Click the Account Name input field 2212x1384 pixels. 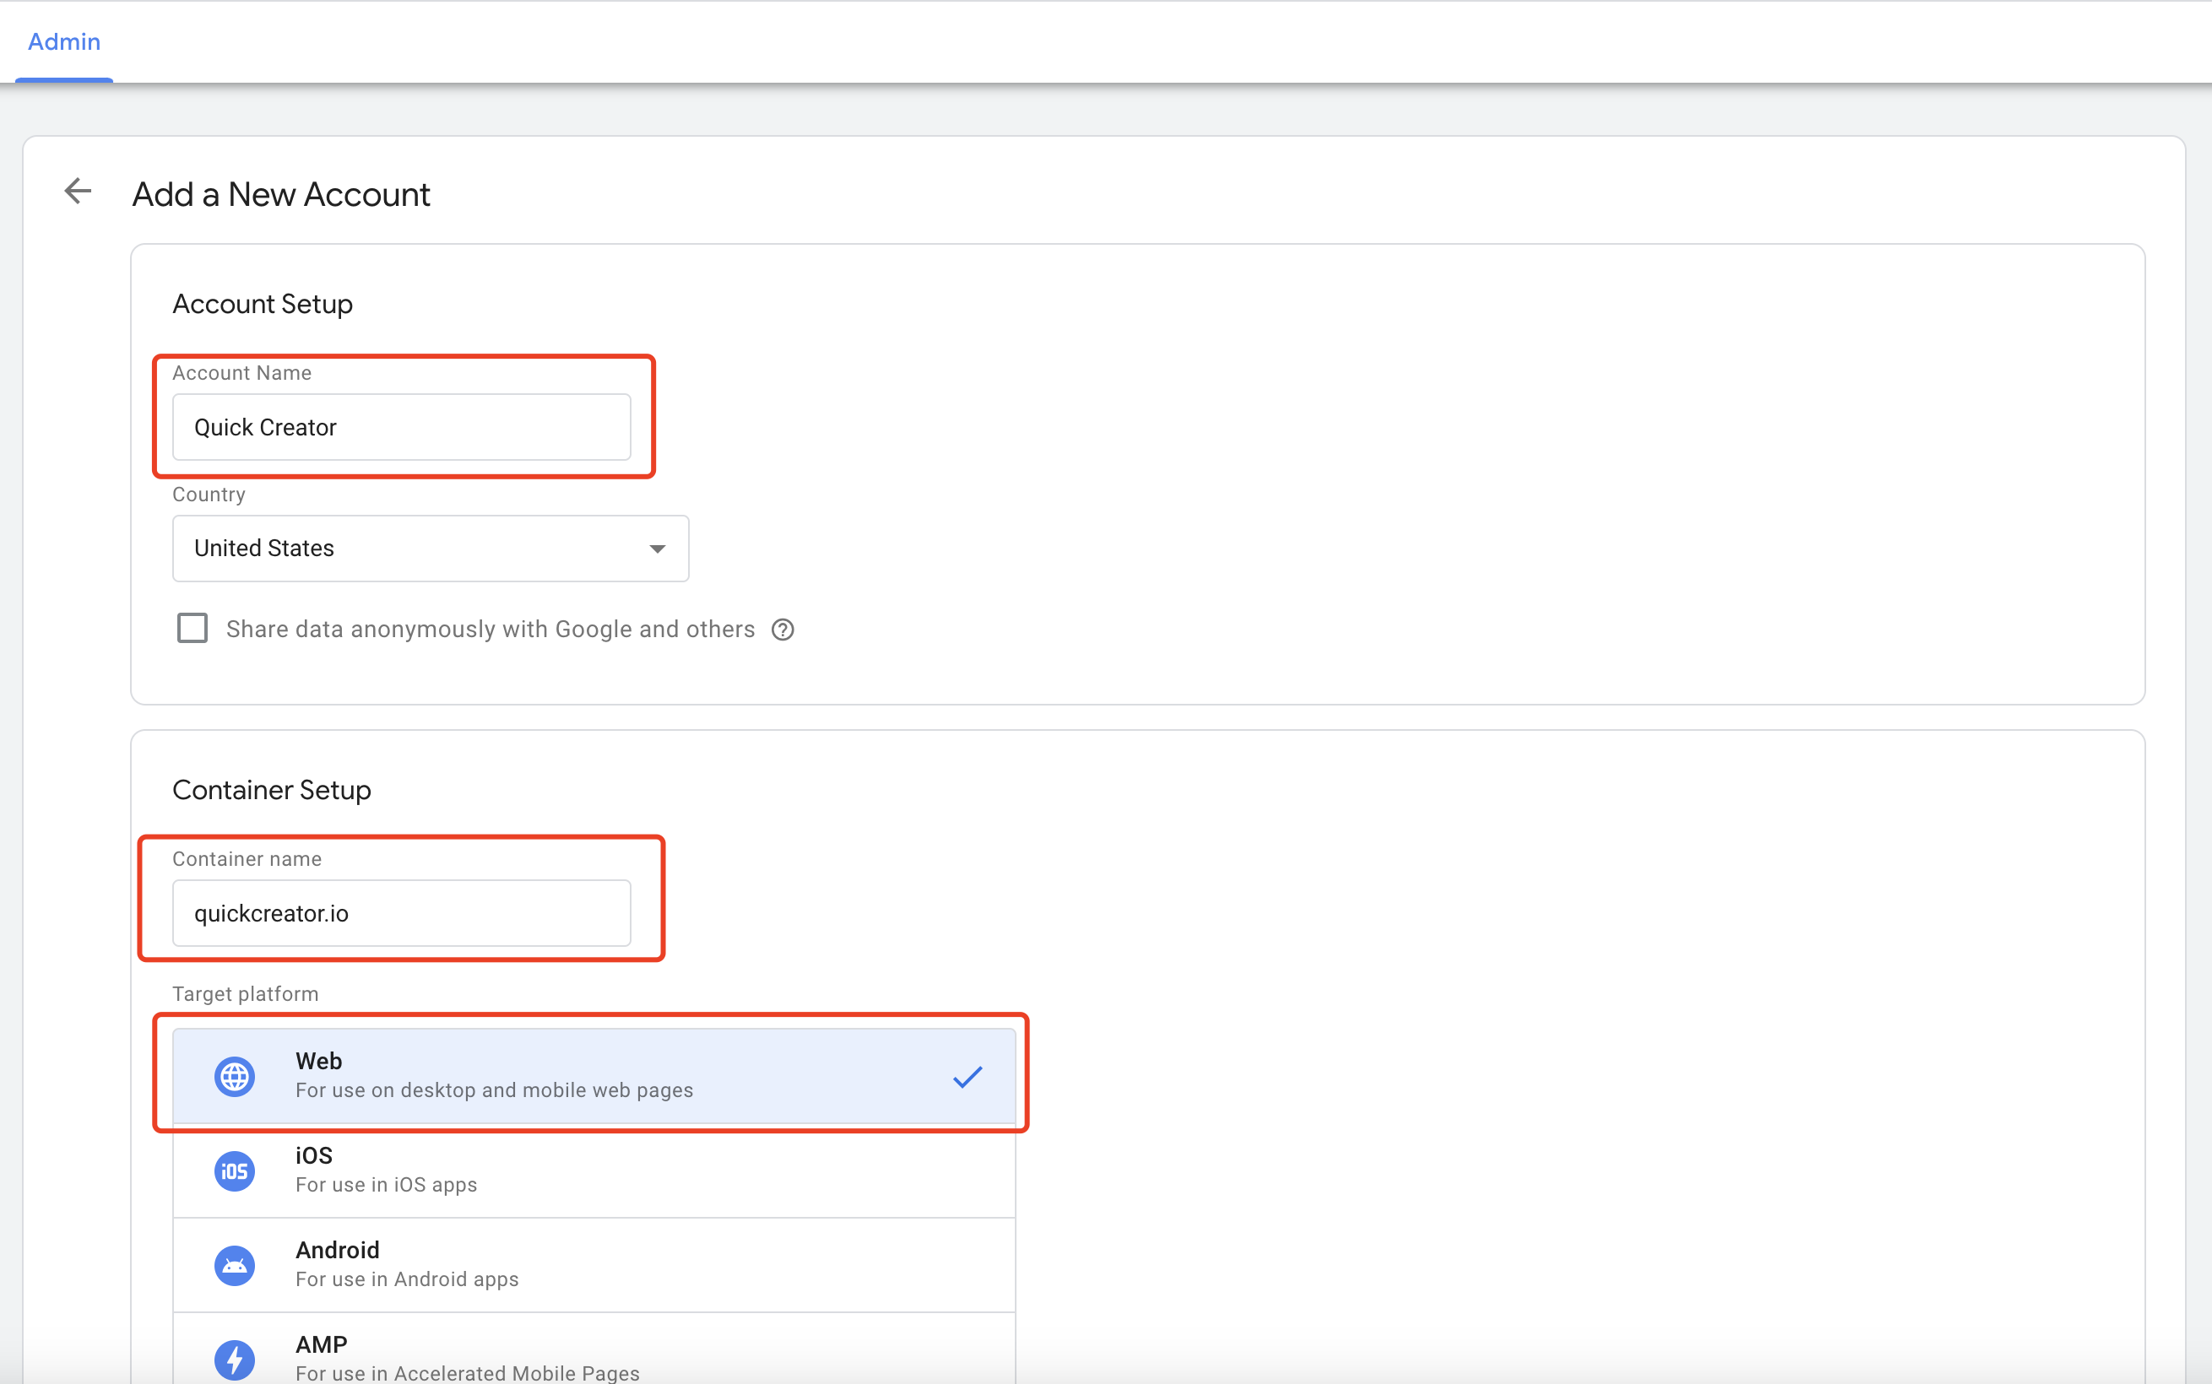(401, 428)
